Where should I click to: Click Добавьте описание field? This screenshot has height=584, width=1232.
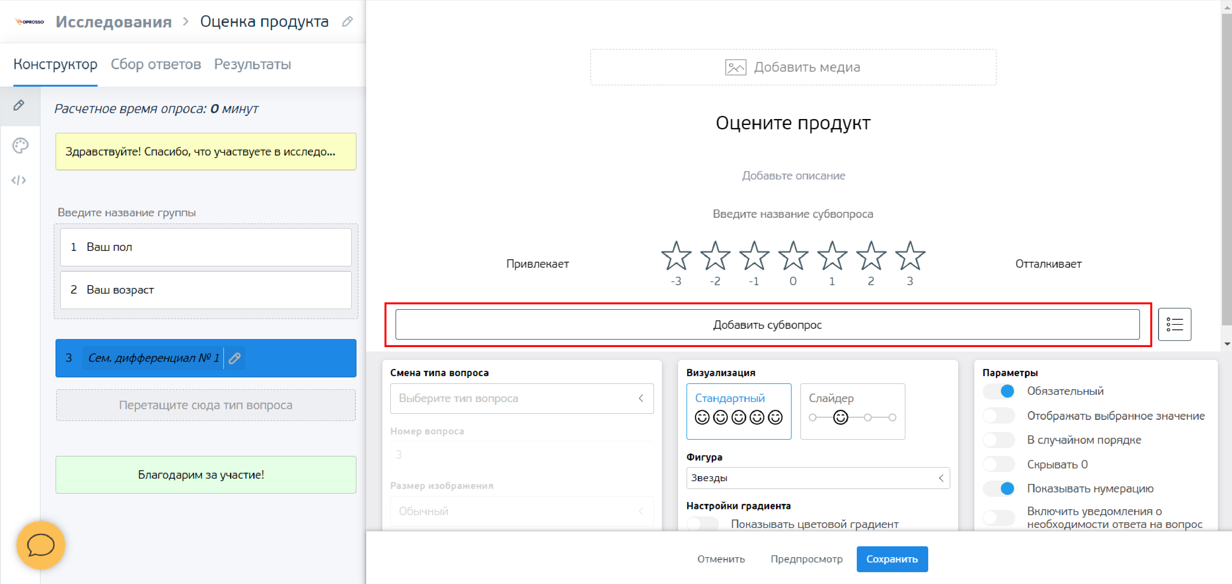(x=793, y=175)
